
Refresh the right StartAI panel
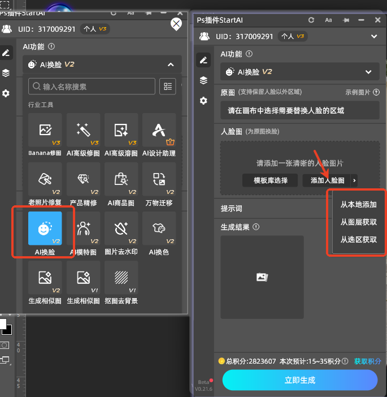coord(311,20)
